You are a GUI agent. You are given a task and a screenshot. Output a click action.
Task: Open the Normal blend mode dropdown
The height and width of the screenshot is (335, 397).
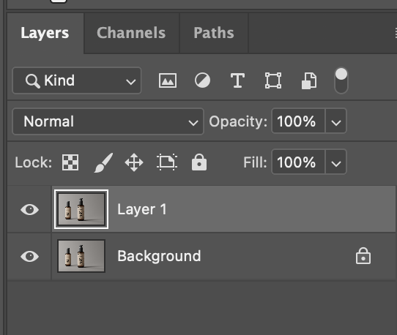tap(108, 121)
